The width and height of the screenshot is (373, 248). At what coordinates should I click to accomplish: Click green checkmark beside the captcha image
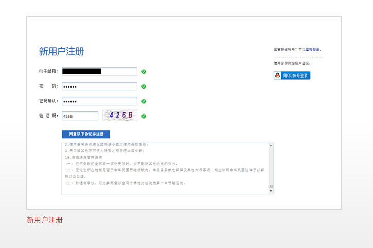click(x=144, y=116)
